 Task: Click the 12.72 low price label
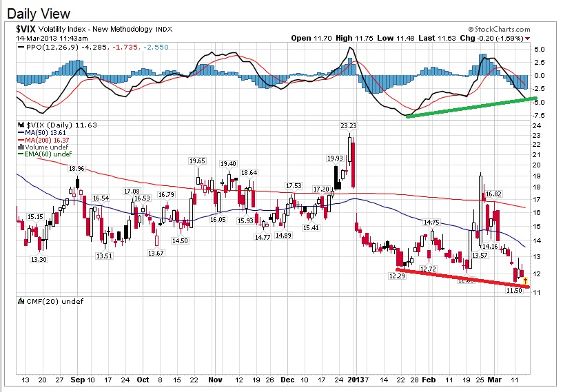(428, 269)
